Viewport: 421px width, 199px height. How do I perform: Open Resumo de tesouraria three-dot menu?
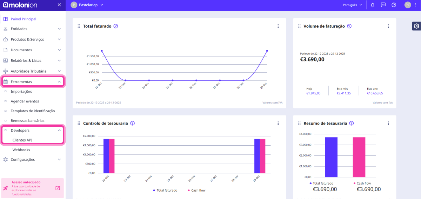pos(388,123)
